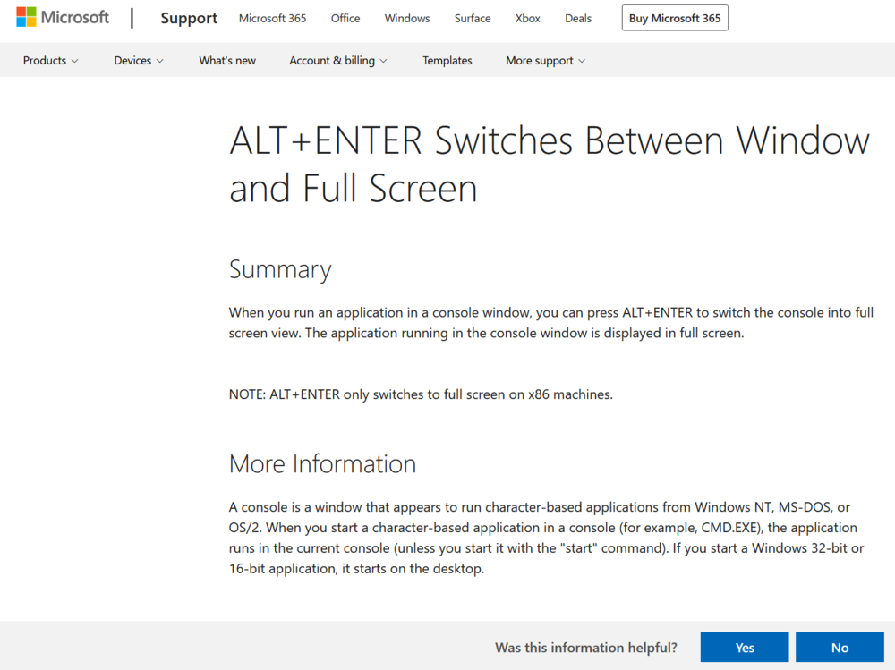Open the Surface navigation link
Screen dimensions: 895x670
coord(473,18)
